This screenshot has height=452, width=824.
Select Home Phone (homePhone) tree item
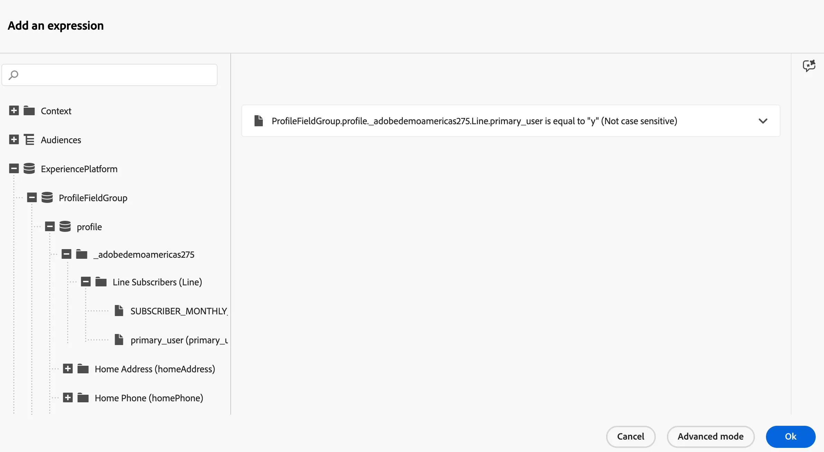[149, 398]
